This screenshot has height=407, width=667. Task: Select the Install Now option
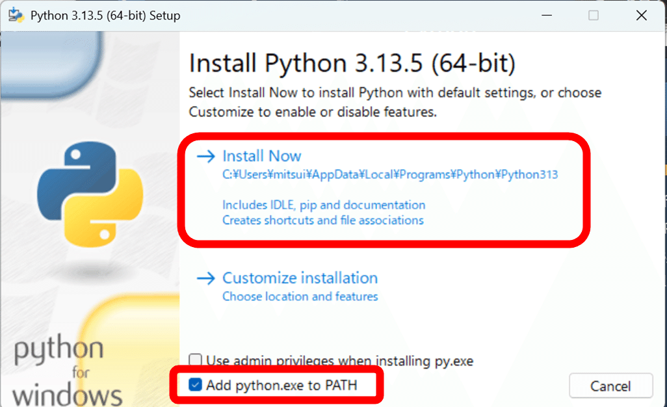pyautogui.click(x=261, y=156)
